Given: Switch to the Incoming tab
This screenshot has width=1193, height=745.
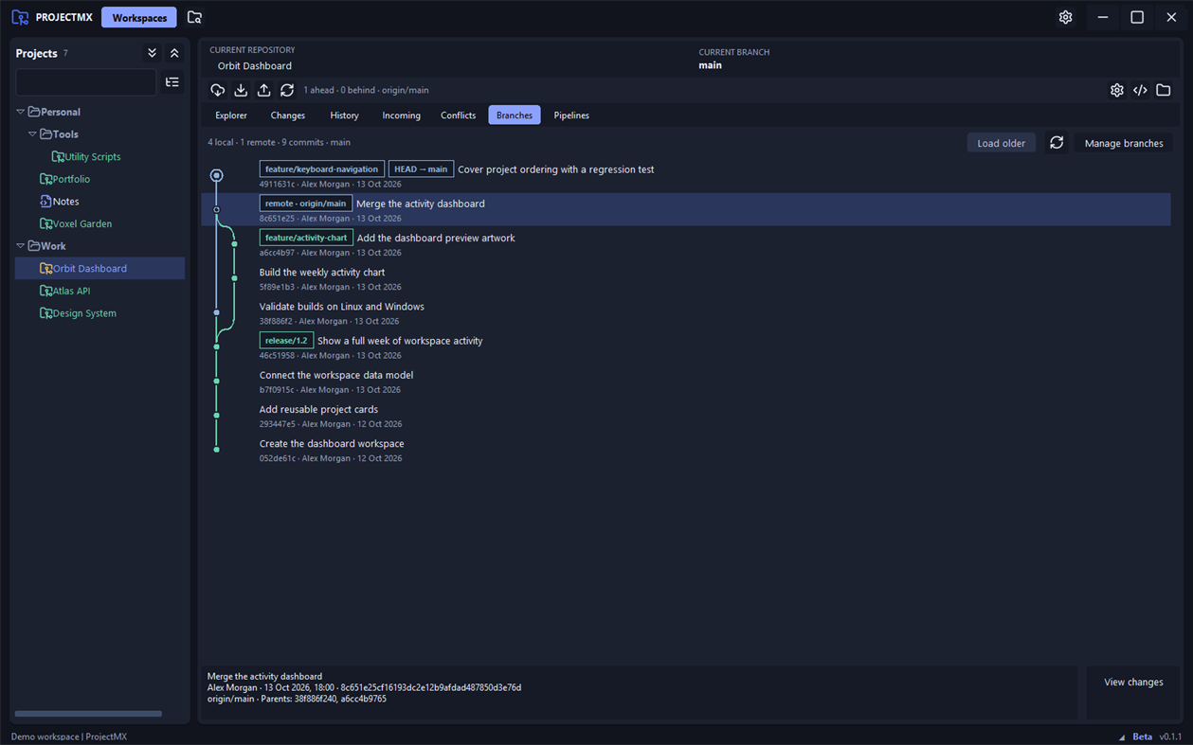Looking at the screenshot, I should (x=401, y=115).
